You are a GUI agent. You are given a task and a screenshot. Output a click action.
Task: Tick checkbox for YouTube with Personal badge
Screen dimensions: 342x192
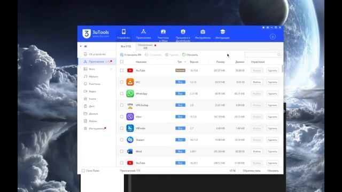click(x=122, y=70)
